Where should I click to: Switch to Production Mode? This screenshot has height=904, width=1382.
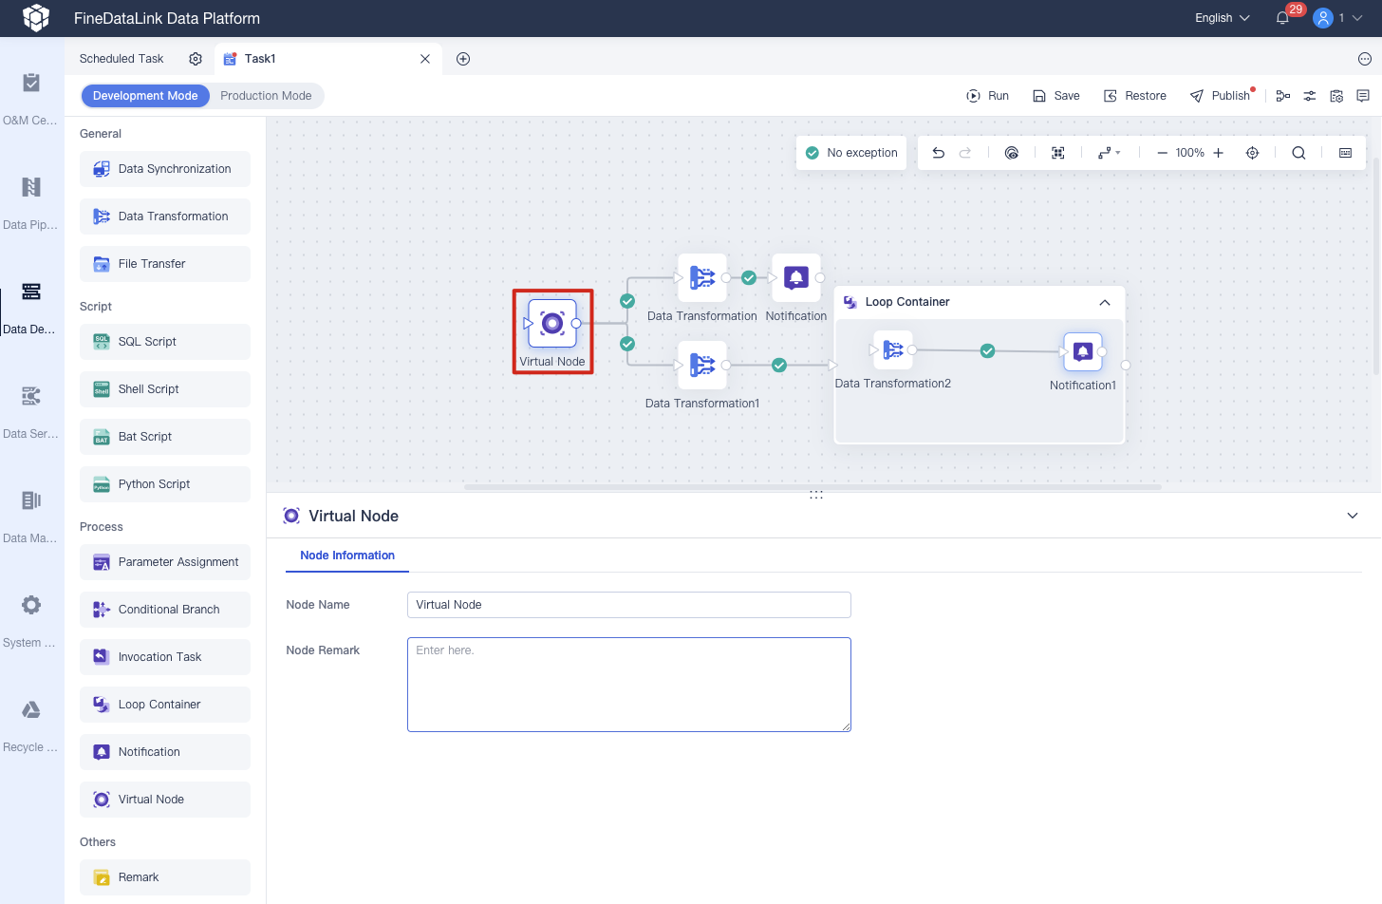(267, 95)
